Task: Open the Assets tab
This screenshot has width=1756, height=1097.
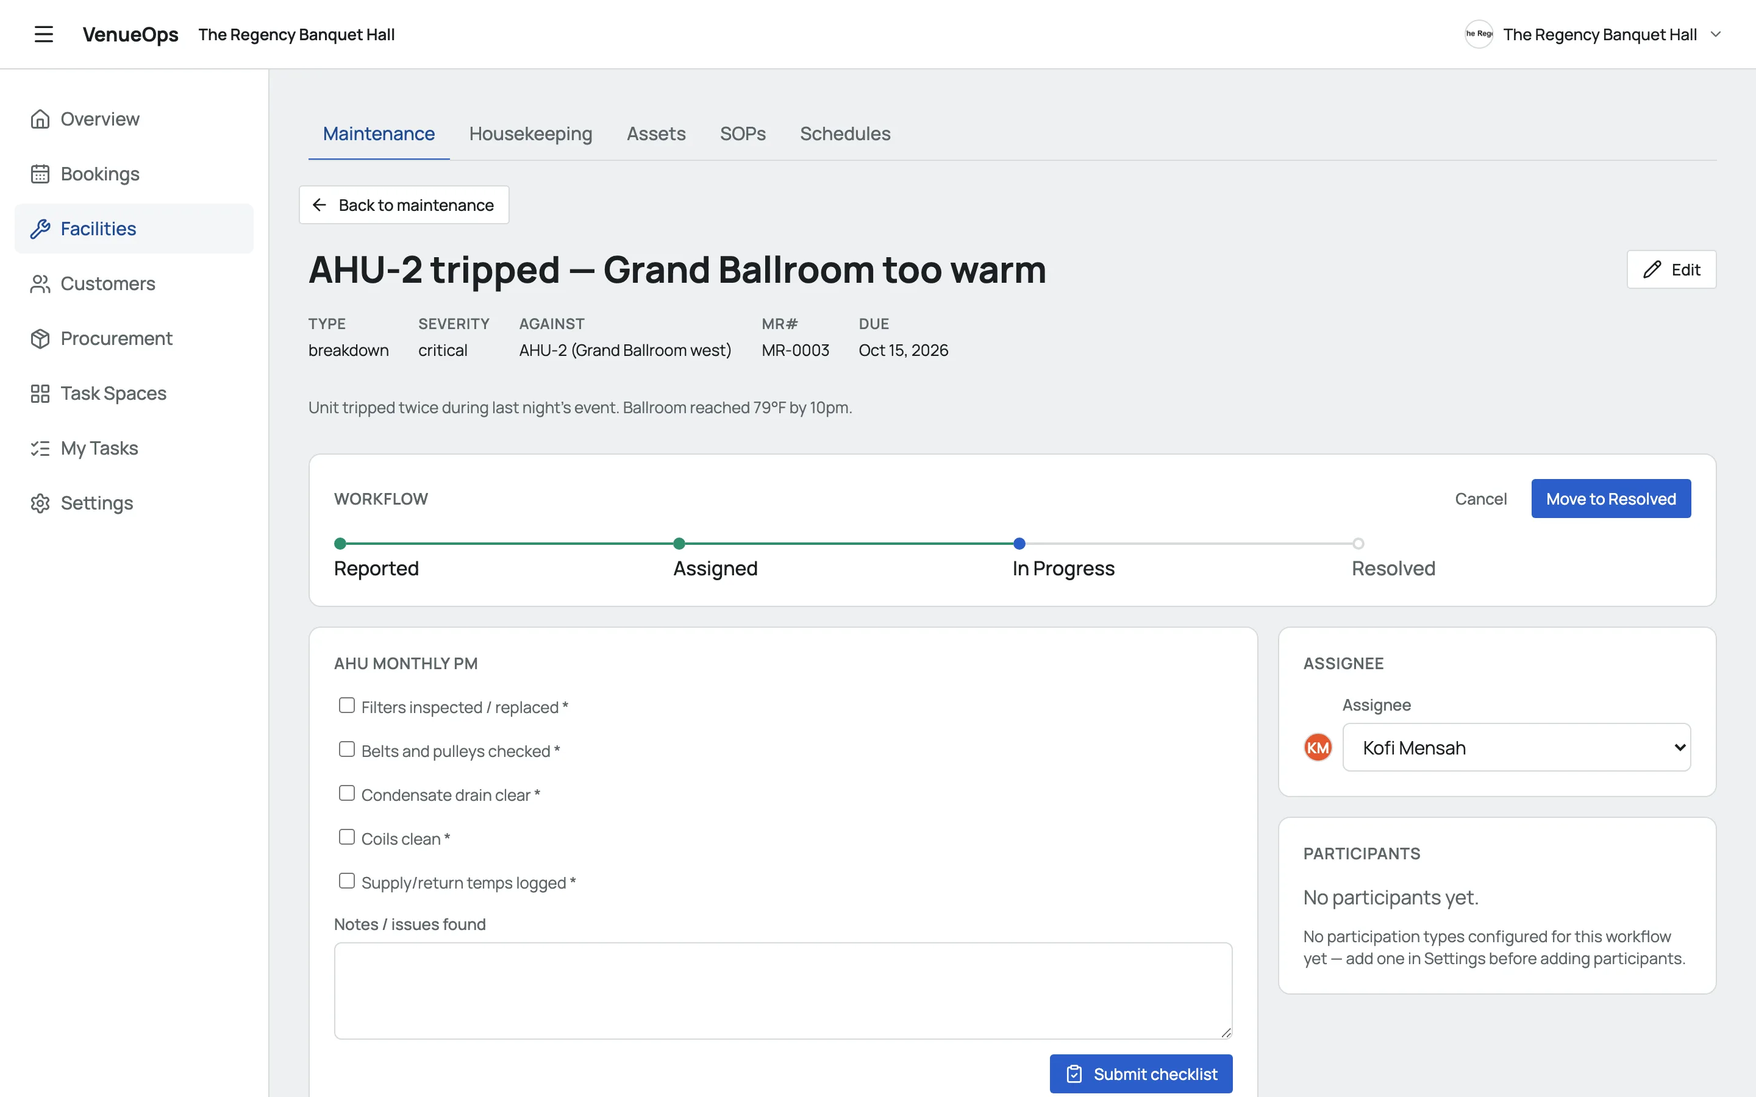Action: point(656,133)
